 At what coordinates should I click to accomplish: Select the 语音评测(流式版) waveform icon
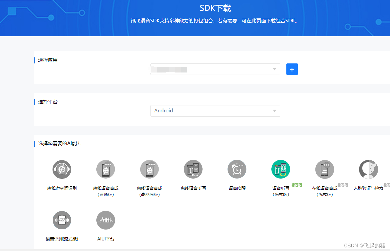[x=62, y=220]
